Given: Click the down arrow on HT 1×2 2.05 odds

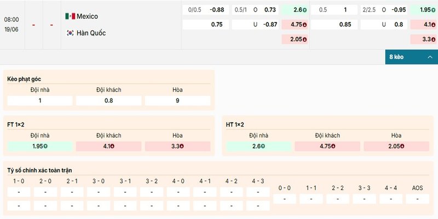Looking at the screenshot, I should 404,146.
